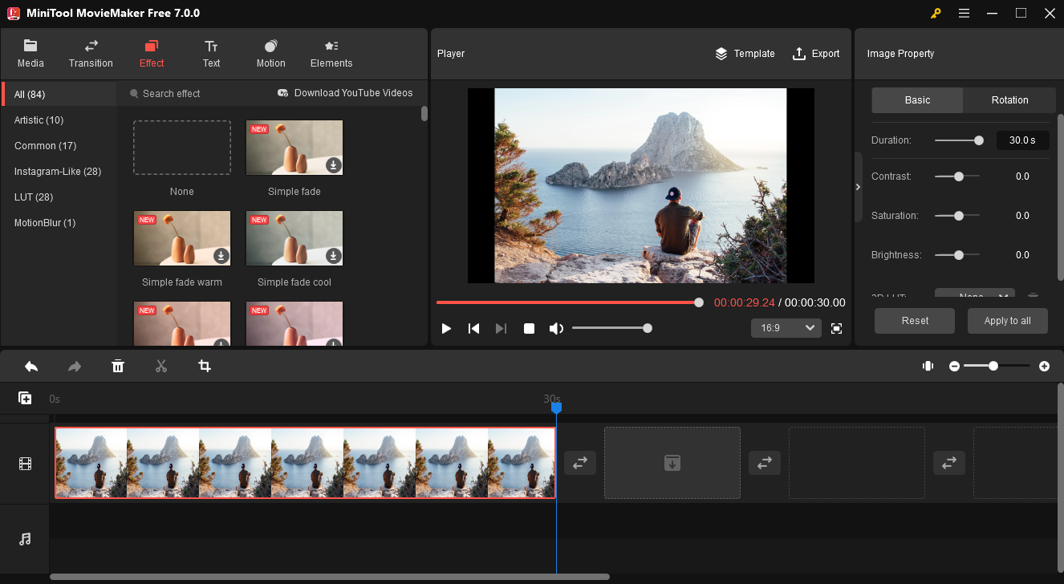Switch to the Rotation tab
This screenshot has height=584, width=1064.
(x=1009, y=100)
